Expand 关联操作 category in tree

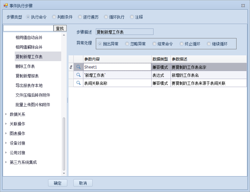[6, 124]
